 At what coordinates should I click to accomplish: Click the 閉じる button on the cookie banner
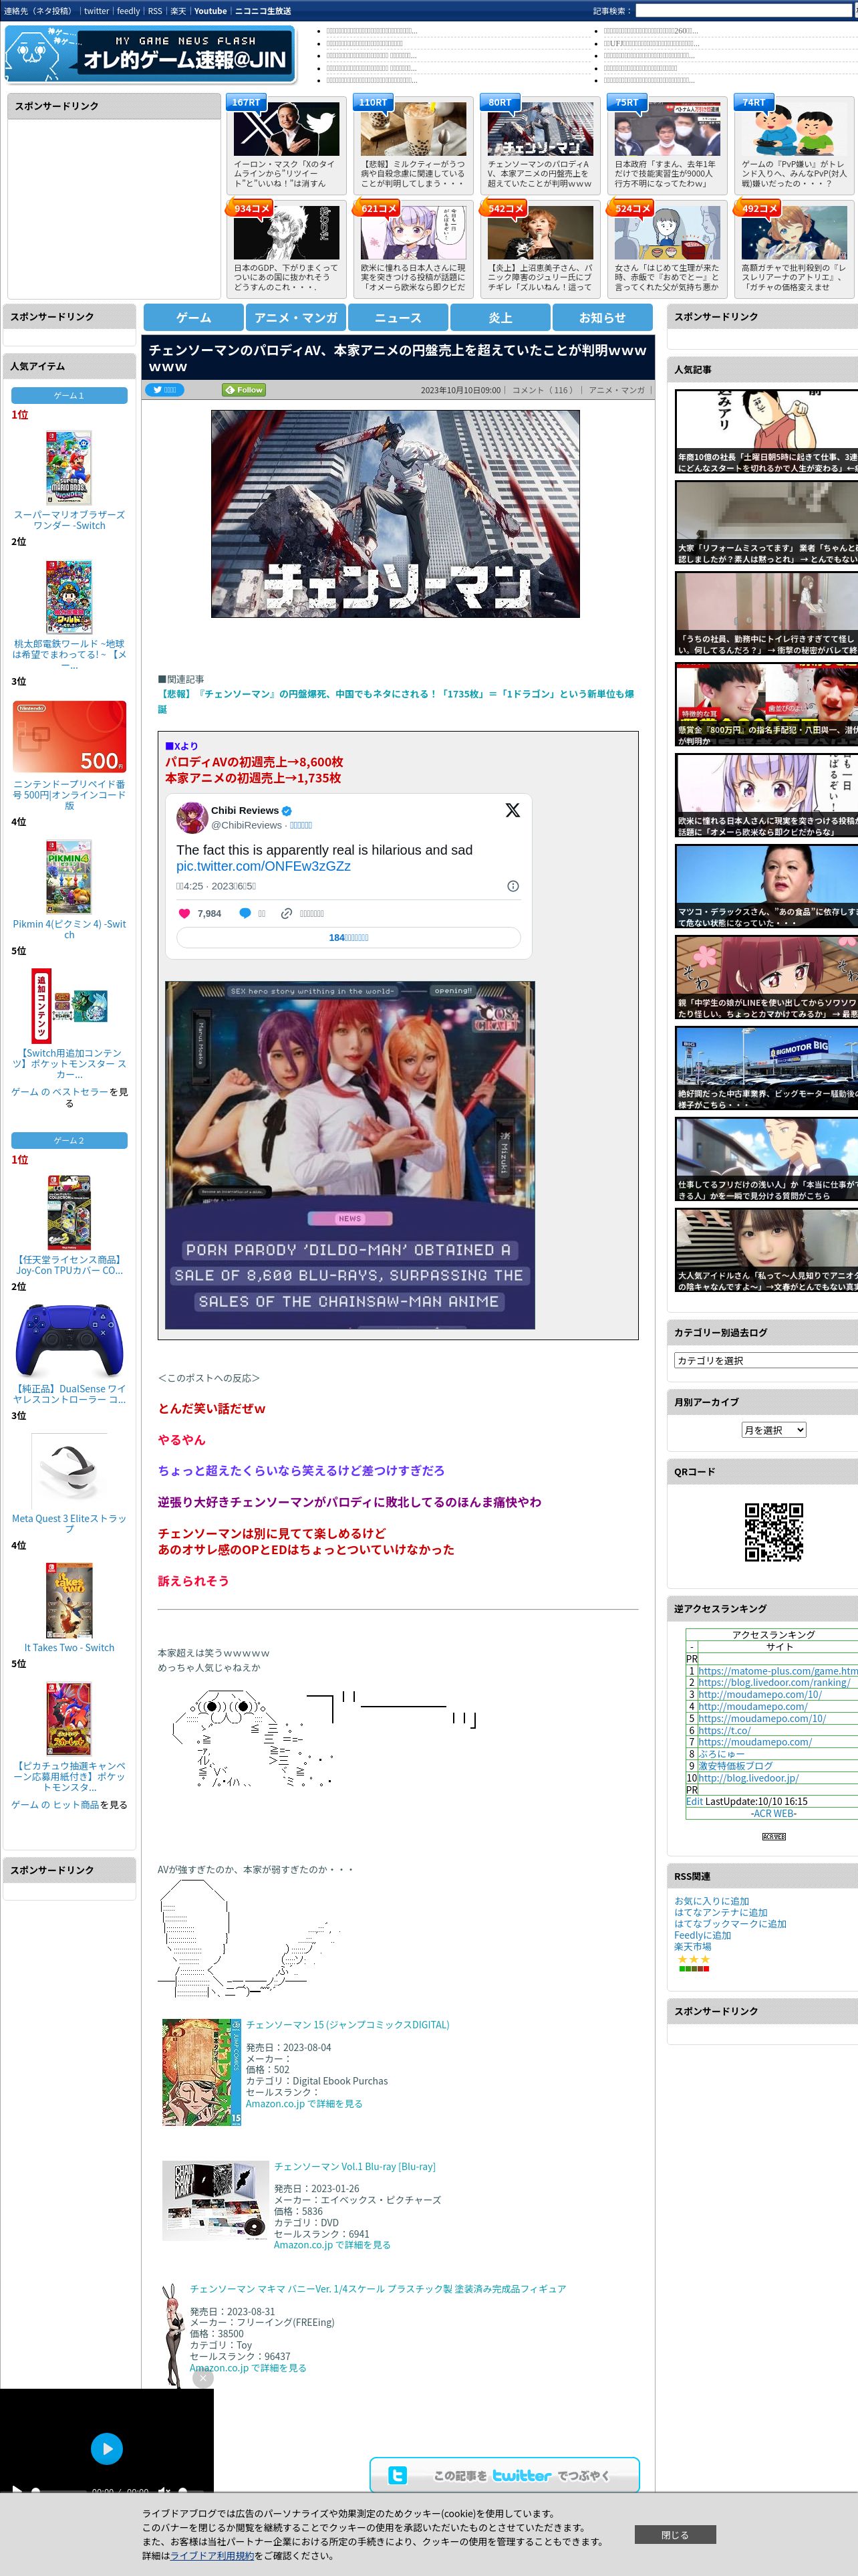tap(675, 2534)
